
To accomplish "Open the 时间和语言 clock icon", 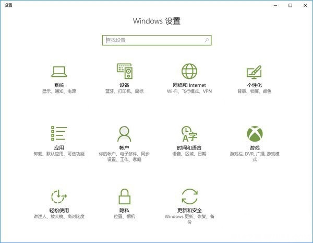I will coord(189,134).
